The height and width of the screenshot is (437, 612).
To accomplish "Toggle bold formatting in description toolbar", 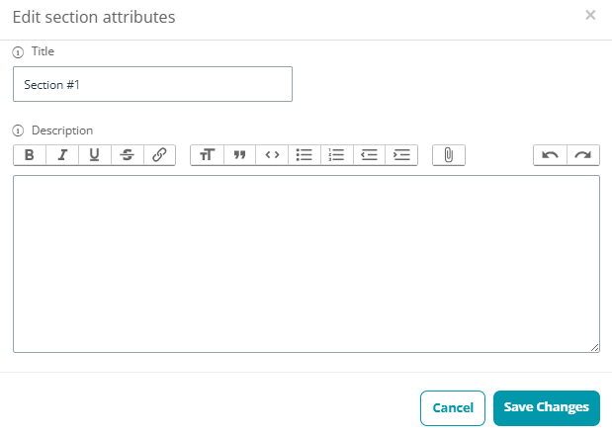I will [x=30, y=155].
